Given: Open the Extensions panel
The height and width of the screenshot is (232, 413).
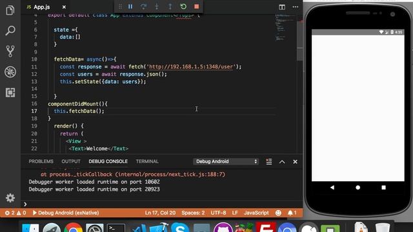Looking at the screenshot, I should click(x=10, y=93).
